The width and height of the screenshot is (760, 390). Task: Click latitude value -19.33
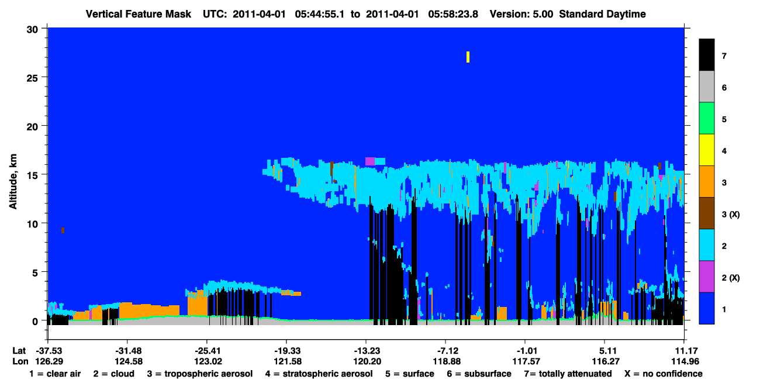click(286, 350)
